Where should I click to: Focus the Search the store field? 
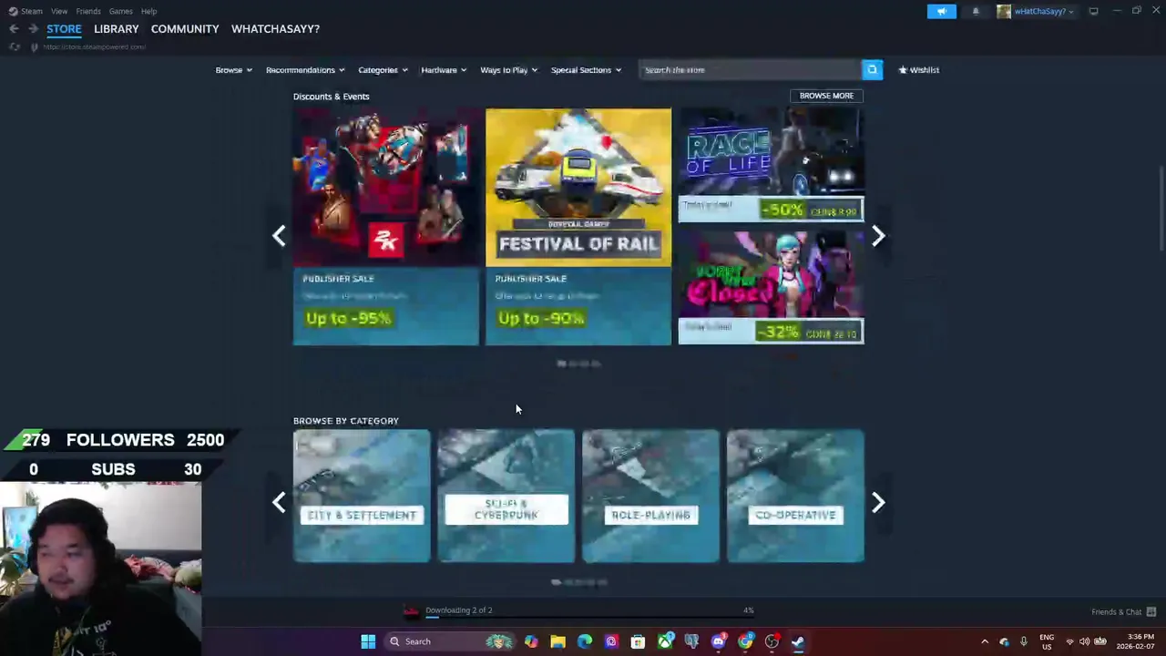[750, 70]
